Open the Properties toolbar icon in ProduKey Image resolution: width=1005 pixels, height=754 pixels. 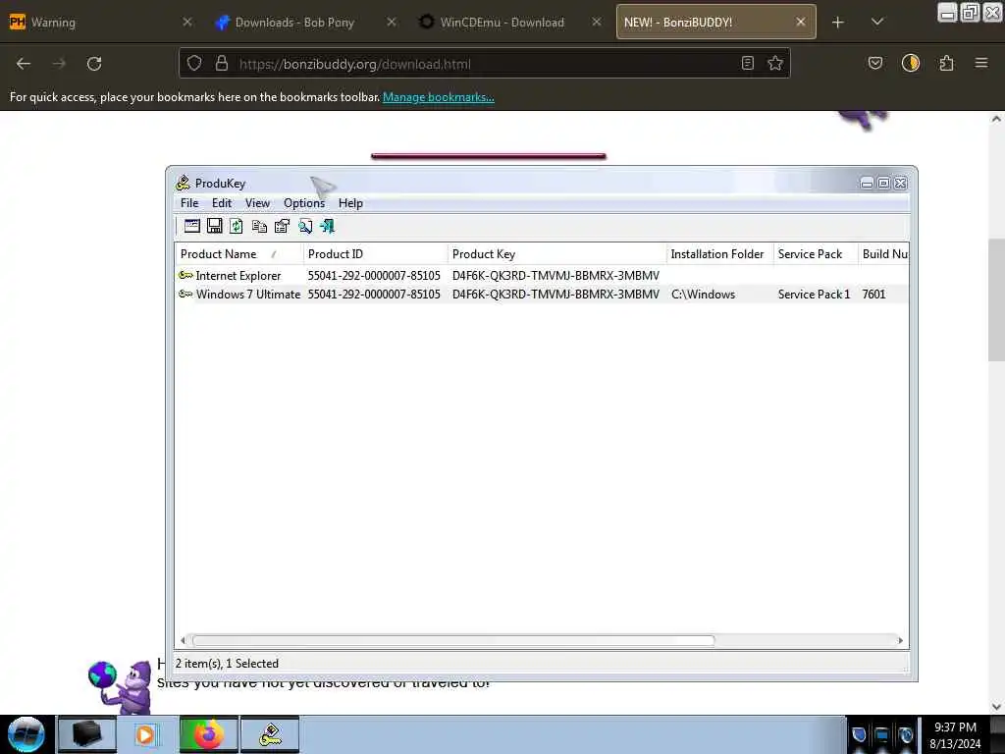coord(282,226)
